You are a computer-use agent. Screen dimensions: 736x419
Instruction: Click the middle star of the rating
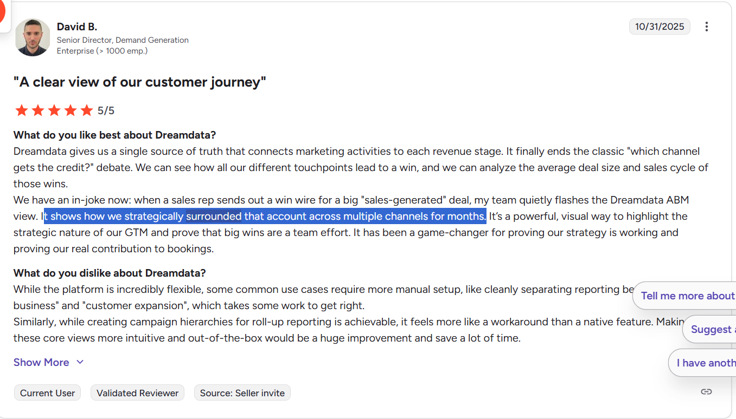tap(54, 110)
